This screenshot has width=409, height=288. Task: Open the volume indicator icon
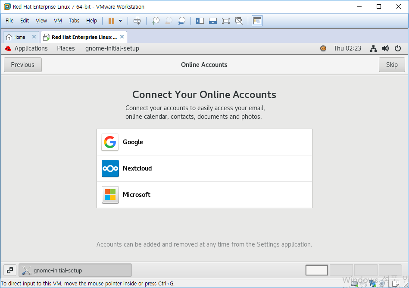tap(385, 48)
